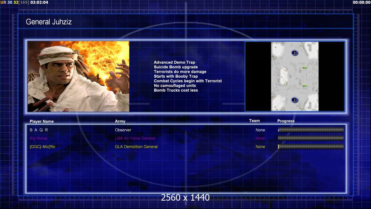
Task: Click 'Advanced Demo Trap' ability text
Action: click(174, 62)
